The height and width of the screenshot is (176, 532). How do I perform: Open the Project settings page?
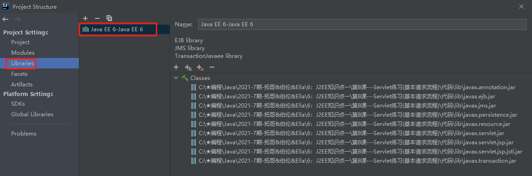tap(20, 42)
